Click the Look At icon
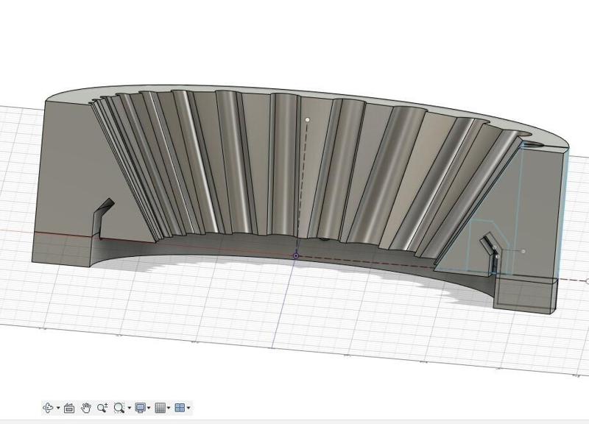Screen dimensions: 589x424 point(69,408)
